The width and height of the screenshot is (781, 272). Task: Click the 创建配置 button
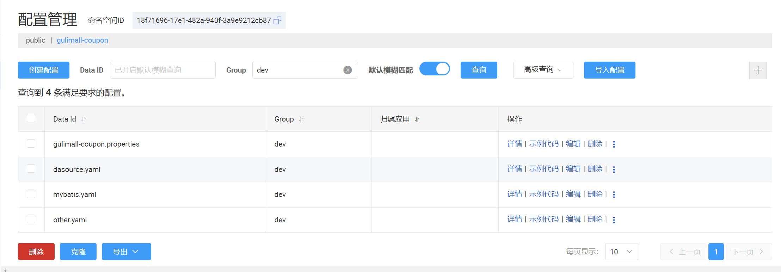44,70
